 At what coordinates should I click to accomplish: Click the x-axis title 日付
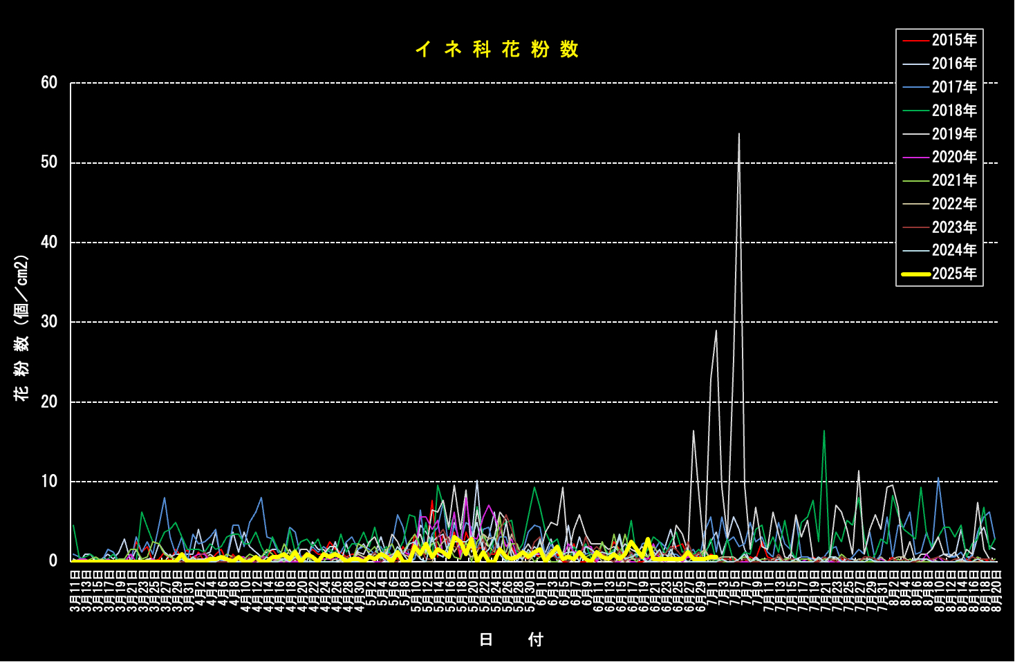pyautogui.click(x=511, y=640)
